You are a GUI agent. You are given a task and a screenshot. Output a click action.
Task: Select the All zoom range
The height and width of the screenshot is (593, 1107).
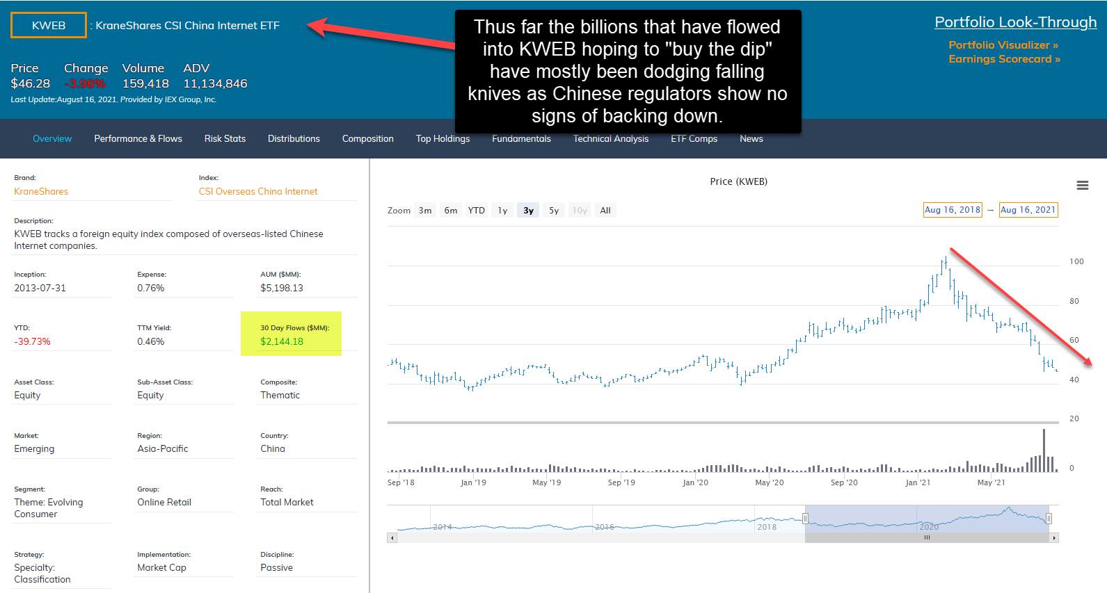pos(605,211)
